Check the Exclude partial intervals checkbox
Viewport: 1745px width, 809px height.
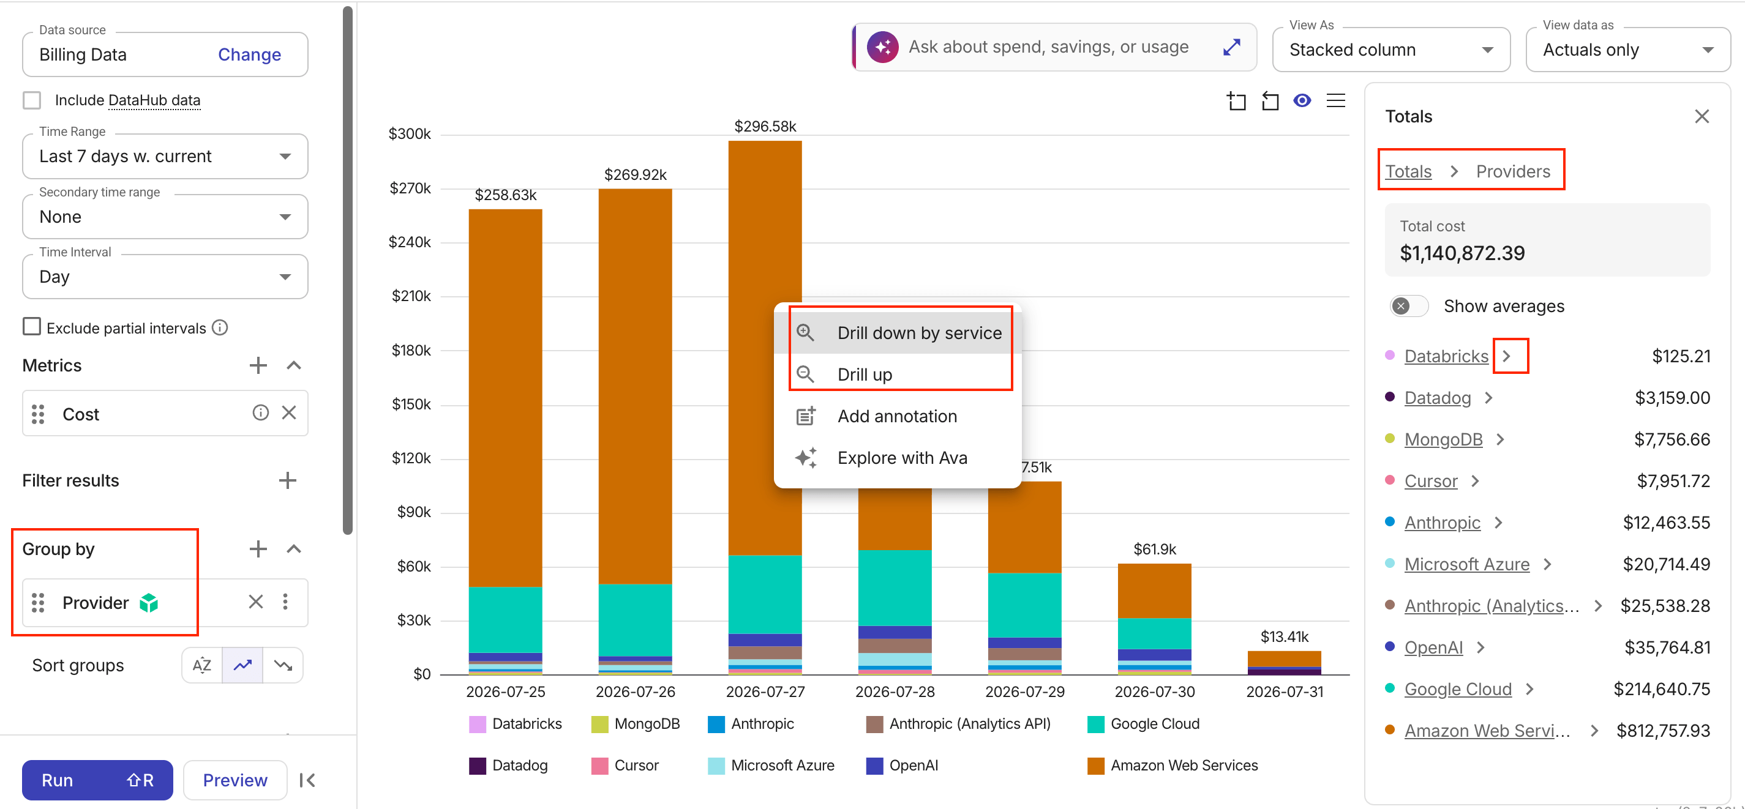(32, 327)
